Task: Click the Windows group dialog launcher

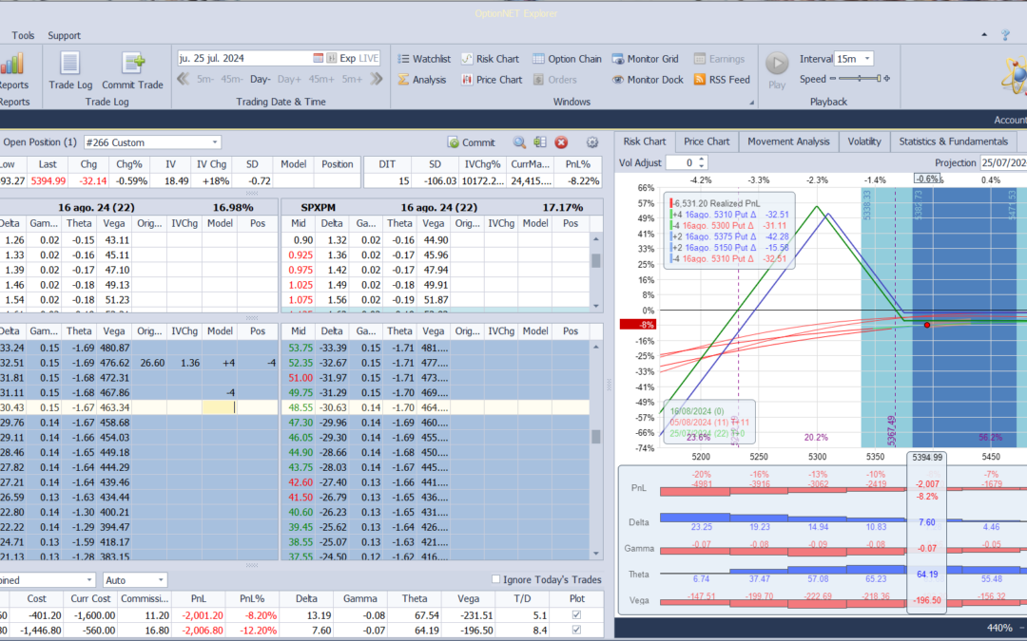Action: pos(751,103)
